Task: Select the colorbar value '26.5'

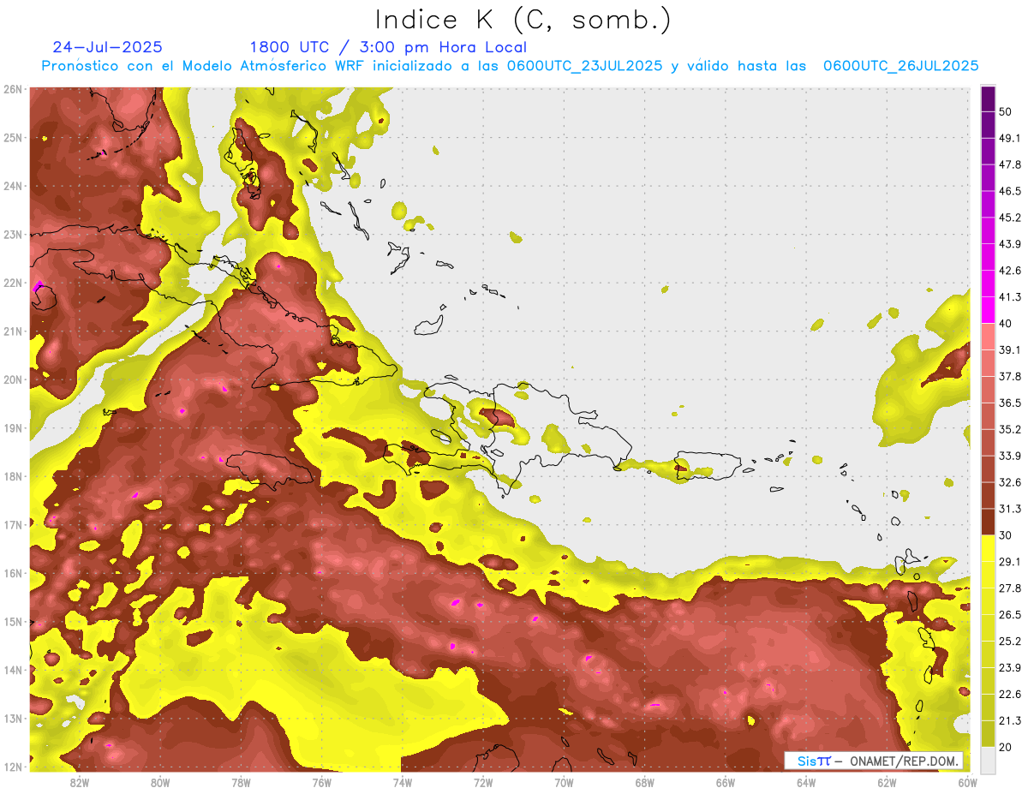Action: [1009, 615]
